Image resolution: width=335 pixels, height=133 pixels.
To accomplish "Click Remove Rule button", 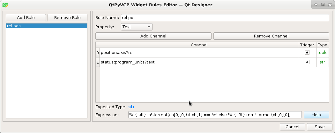I will point(67,18).
